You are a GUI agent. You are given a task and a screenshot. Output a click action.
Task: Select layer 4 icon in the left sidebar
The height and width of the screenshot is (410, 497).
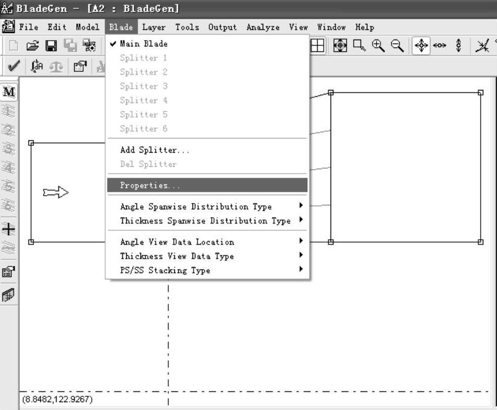click(8, 167)
